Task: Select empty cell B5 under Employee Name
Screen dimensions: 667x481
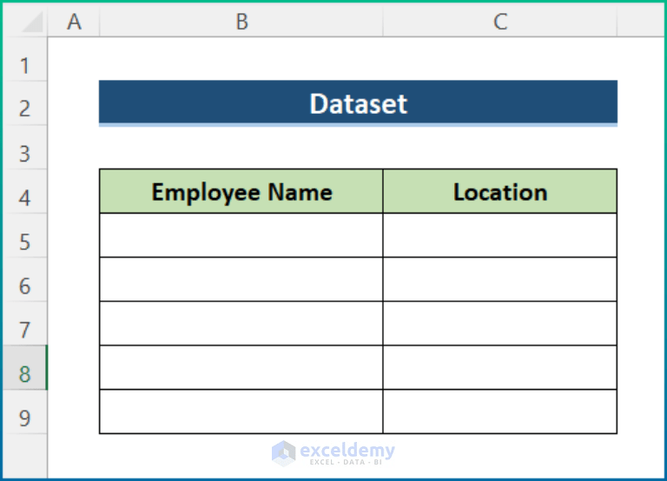Action: click(x=241, y=235)
